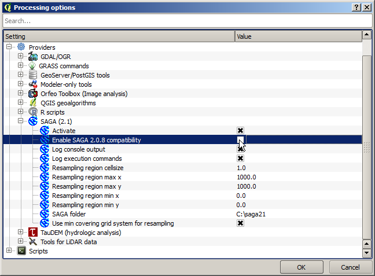The height and width of the screenshot is (276, 375).
Task: Expand the Scripts tree node
Action: (x=9, y=251)
